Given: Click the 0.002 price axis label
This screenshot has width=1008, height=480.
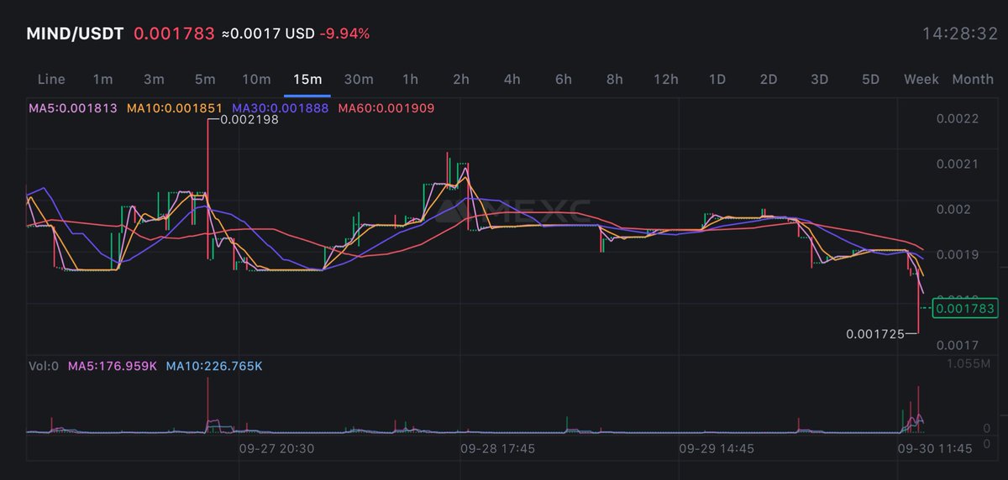Looking at the screenshot, I should pyautogui.click(x=954, y=209).
